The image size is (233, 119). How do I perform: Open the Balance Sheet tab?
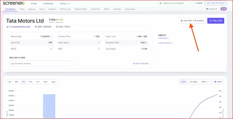81,9
